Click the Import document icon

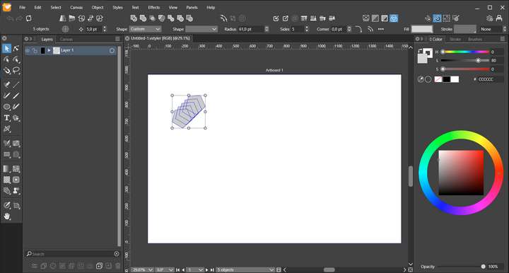coord(276,18)
